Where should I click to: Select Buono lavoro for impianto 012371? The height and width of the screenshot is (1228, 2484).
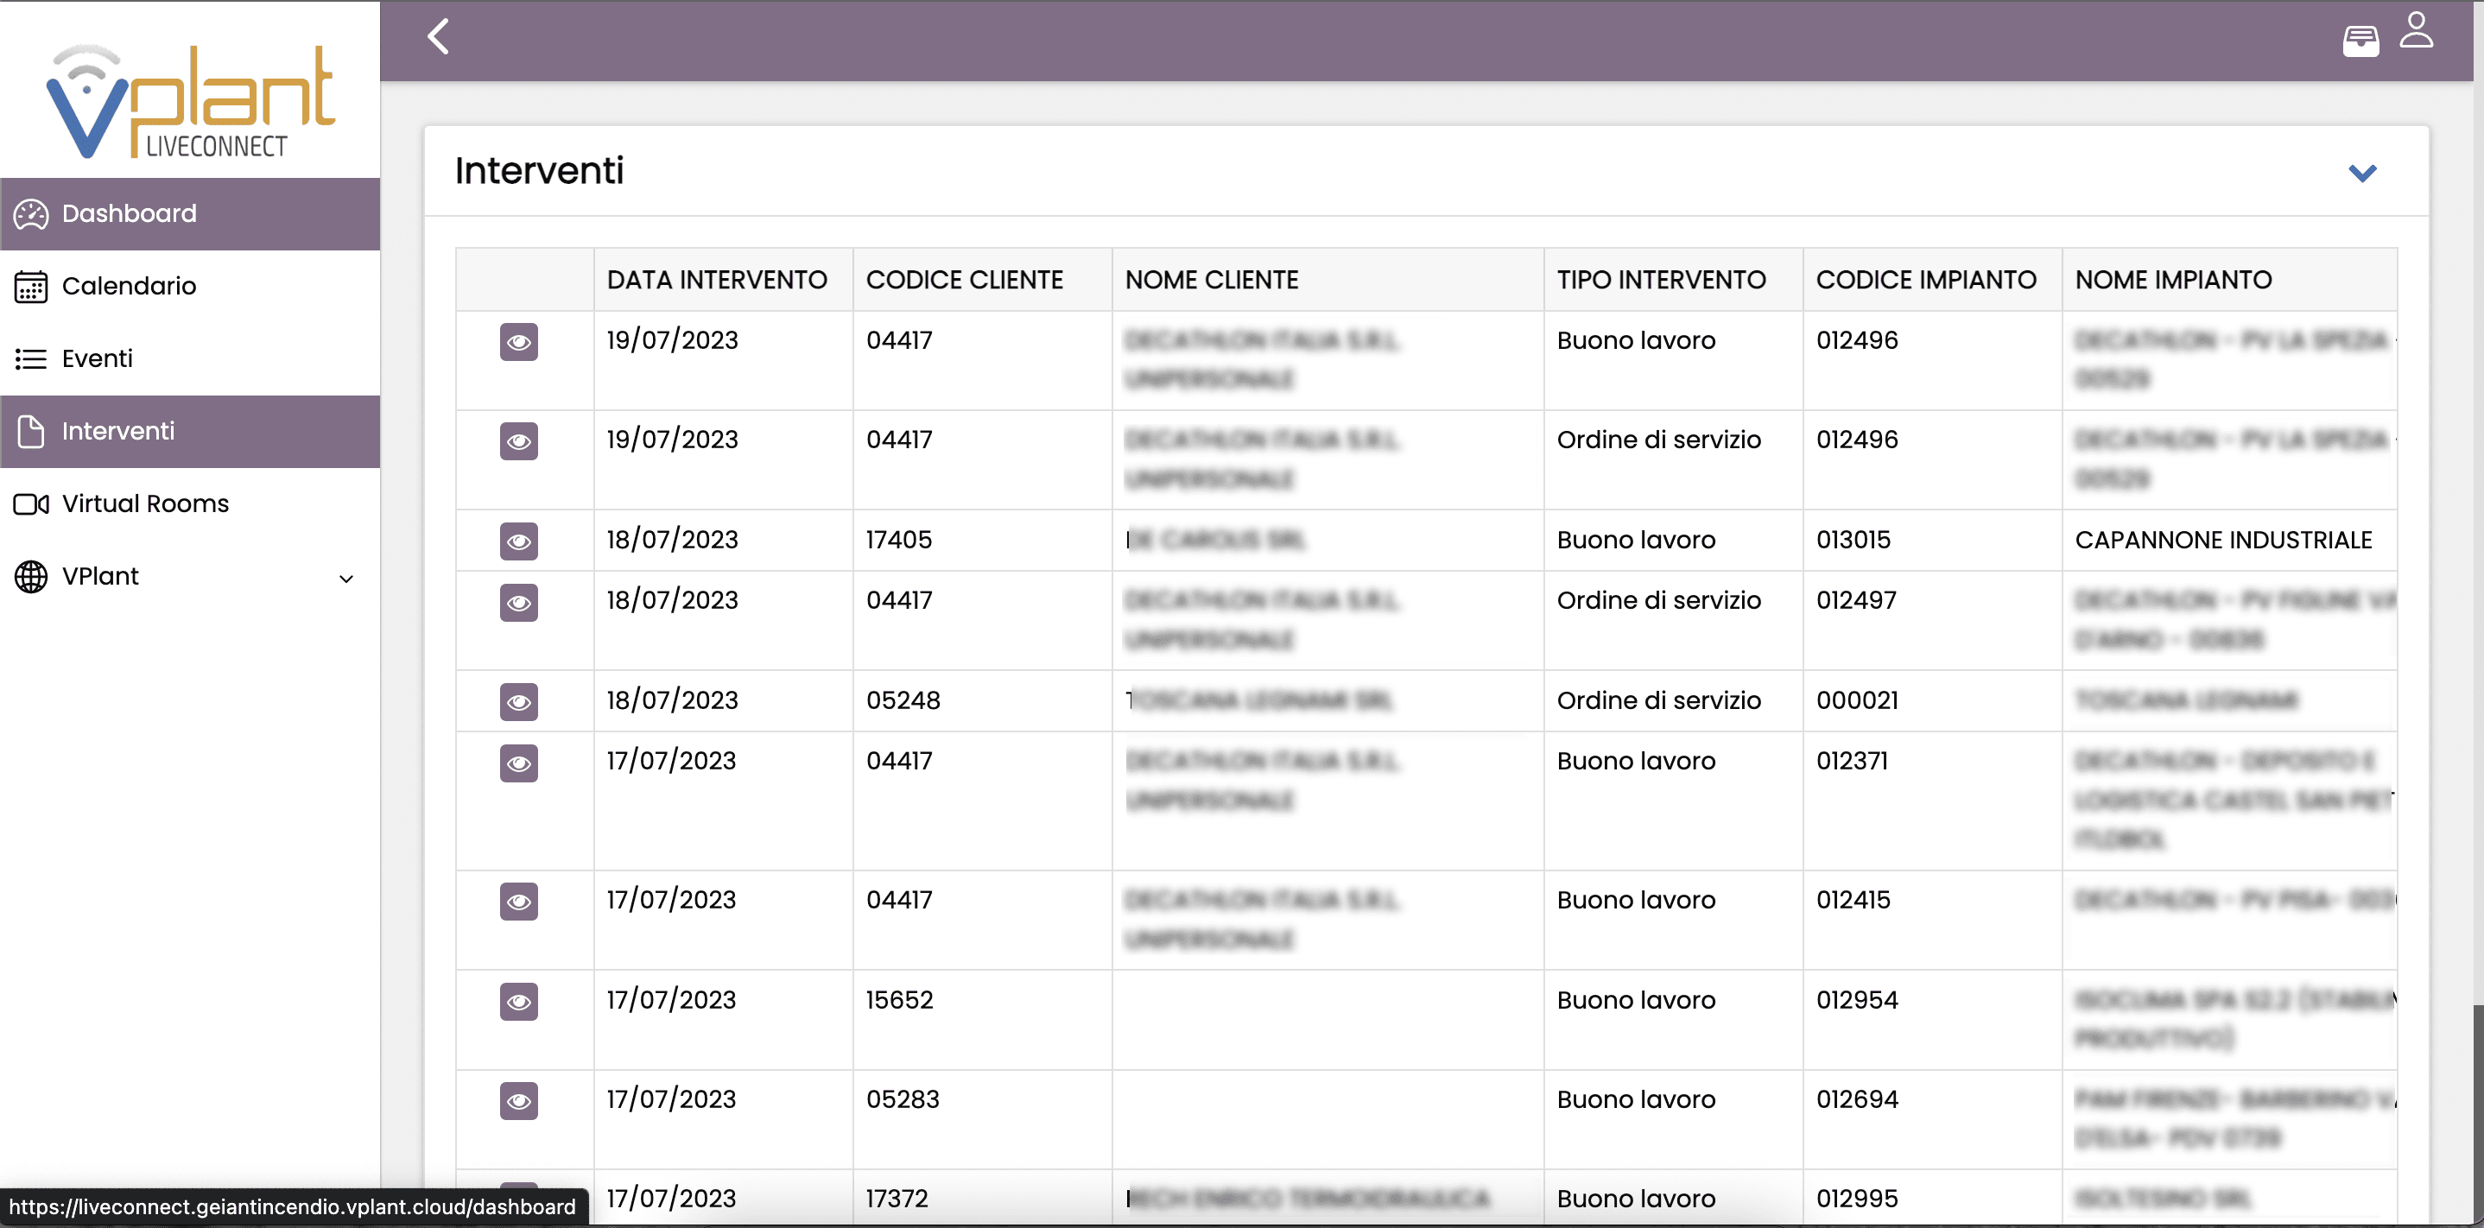(1673, 801)
